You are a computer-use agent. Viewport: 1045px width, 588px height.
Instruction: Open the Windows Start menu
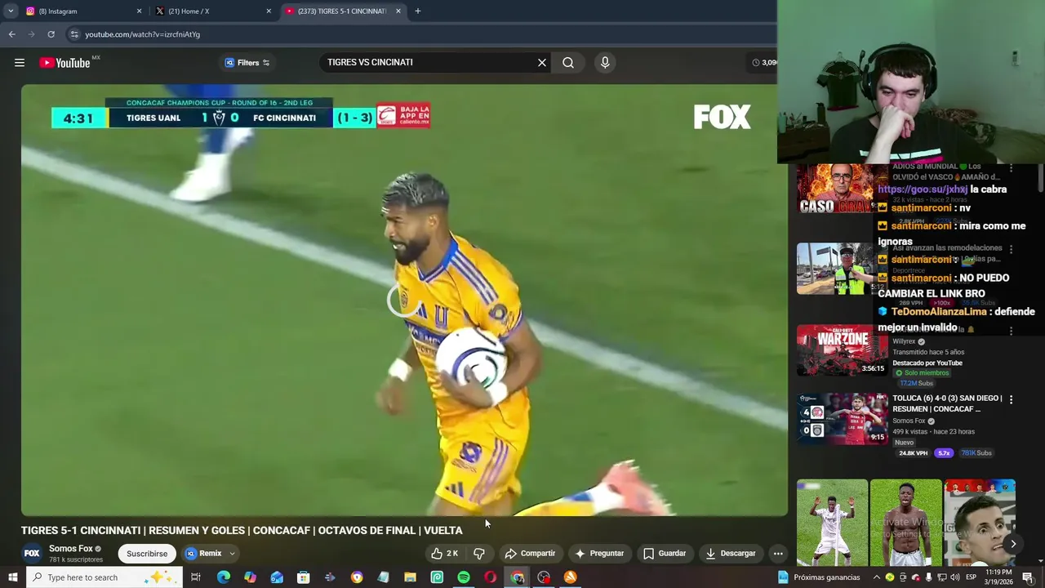point(12,577)
